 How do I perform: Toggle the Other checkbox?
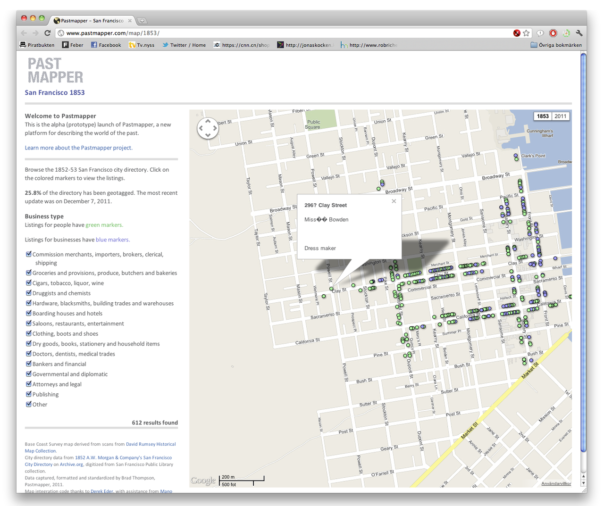[x=29, y=404]
